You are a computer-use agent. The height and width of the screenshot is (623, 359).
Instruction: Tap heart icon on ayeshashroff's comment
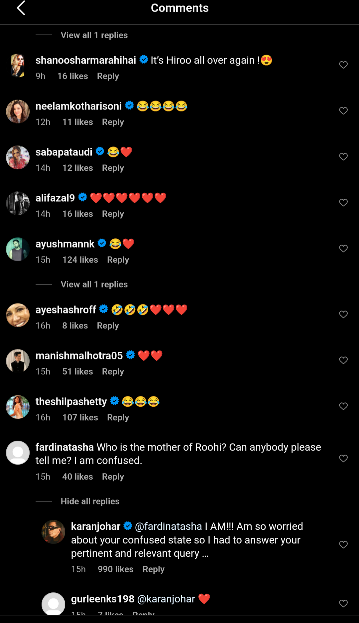pos(343,314)
